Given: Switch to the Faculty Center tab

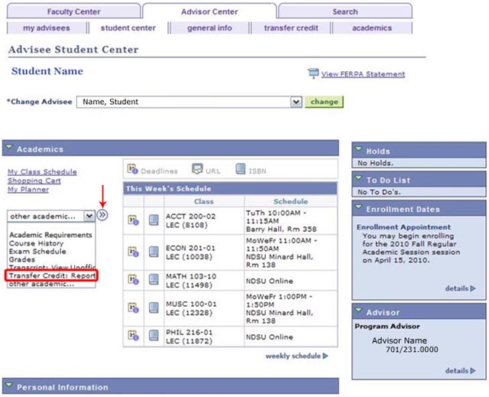Looking at the screenshot, I should [73, 11].
